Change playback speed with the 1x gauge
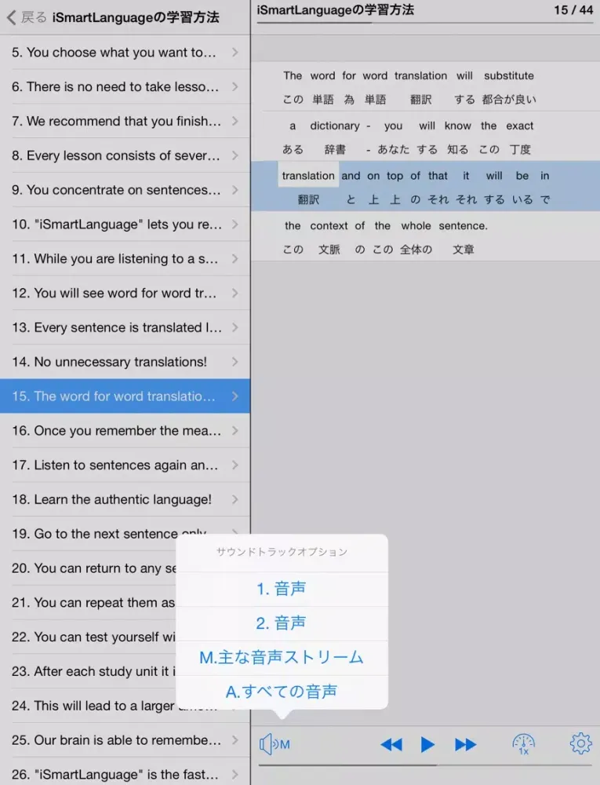This screenshot has width=600, height=785. (x=523, y=744)
